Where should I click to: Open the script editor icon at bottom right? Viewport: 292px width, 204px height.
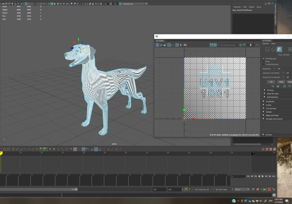(x=274, y=195)
